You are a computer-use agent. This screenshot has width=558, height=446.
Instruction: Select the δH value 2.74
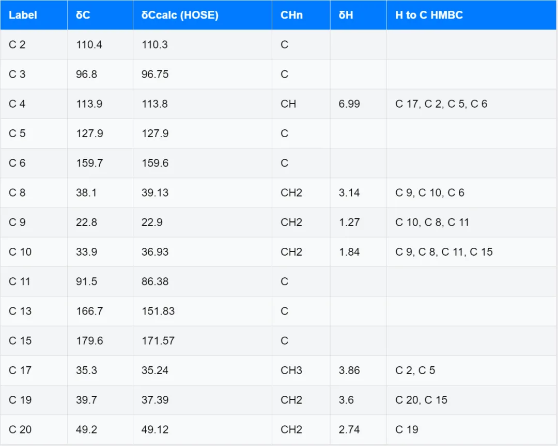[x=349, y=429]
